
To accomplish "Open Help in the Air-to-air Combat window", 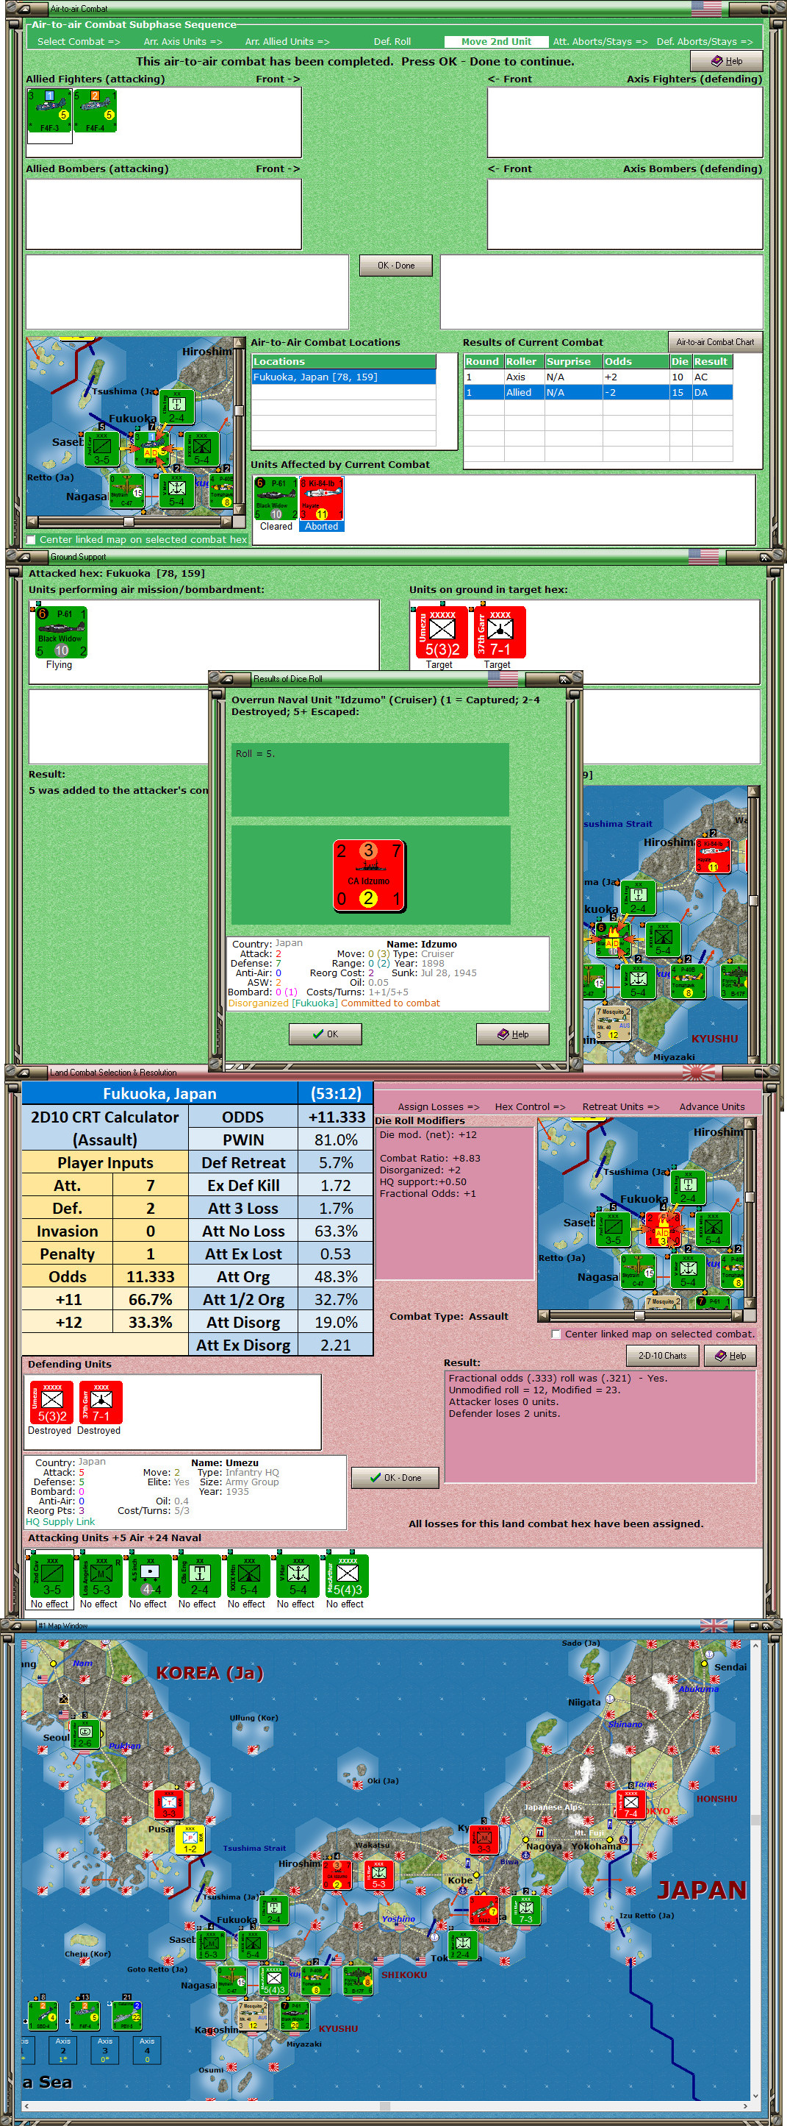I will 726,61.
